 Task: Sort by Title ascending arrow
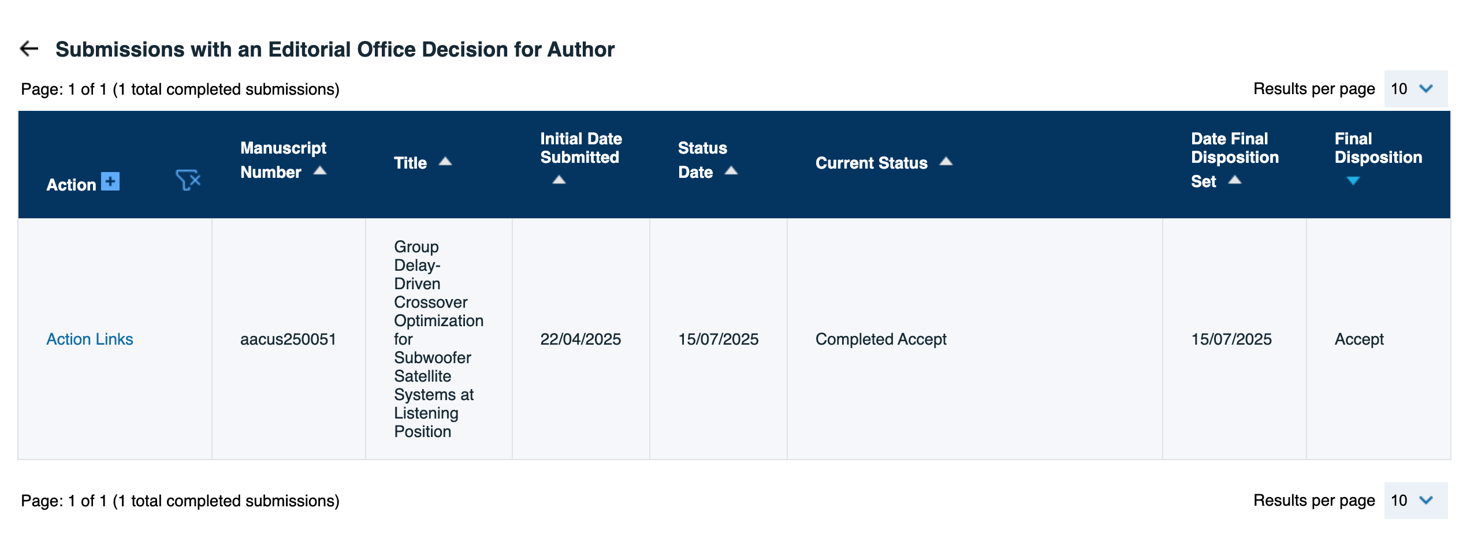pos(445,162)
